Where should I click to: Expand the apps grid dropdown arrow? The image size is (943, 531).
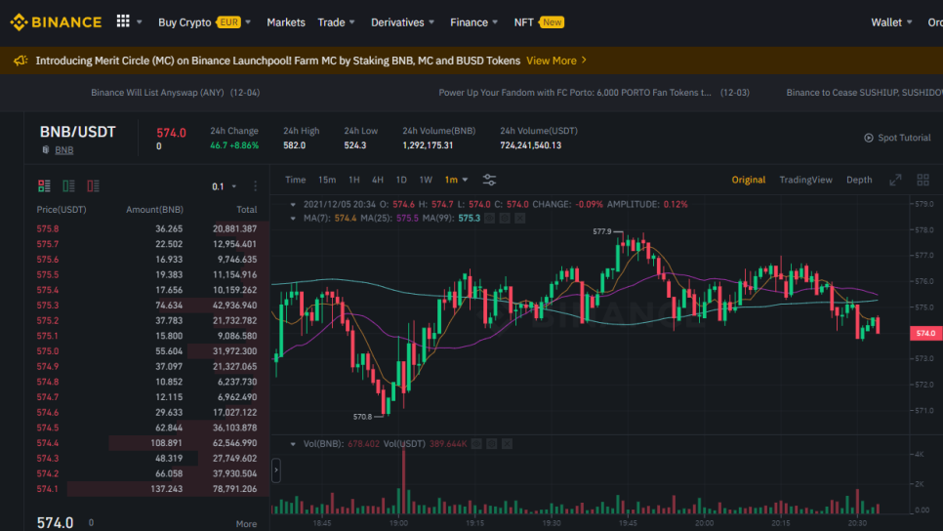140,22
